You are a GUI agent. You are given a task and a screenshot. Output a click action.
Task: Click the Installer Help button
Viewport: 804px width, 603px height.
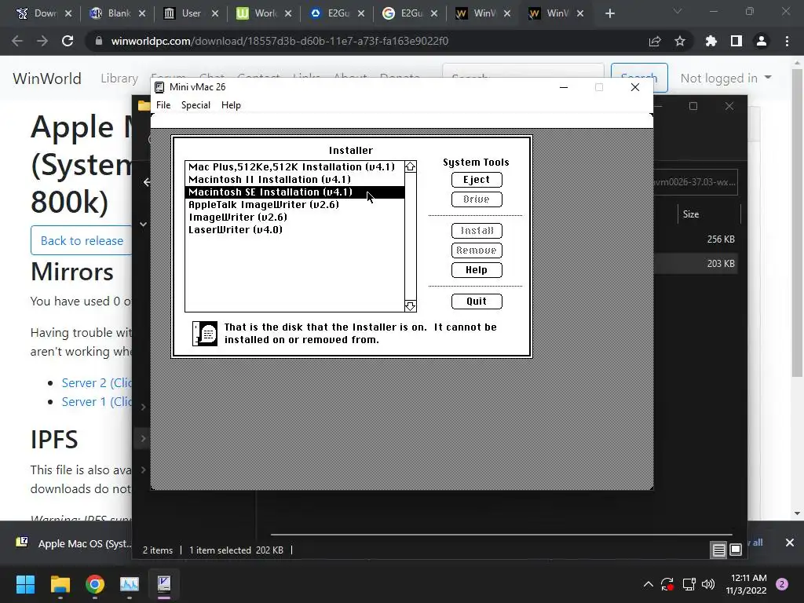(x=477, y=270)
